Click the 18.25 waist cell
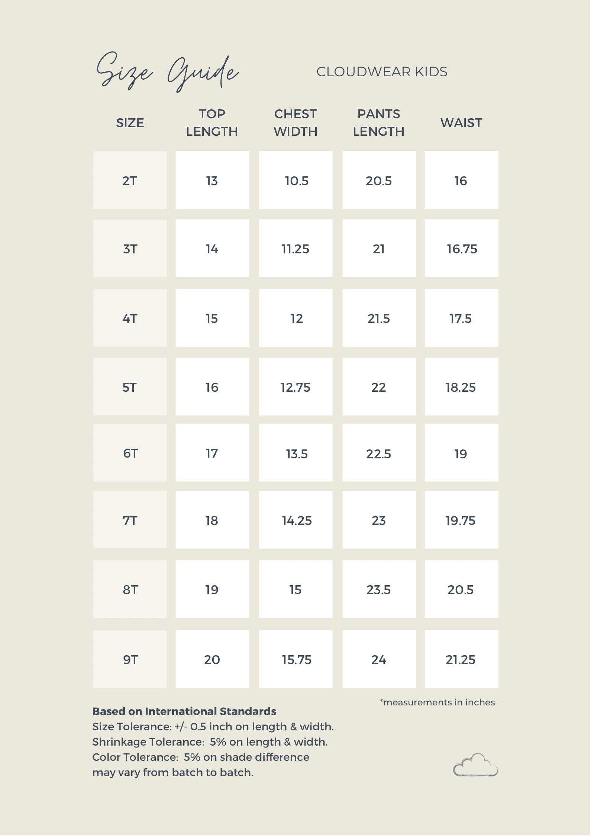 tap(461, 387)
